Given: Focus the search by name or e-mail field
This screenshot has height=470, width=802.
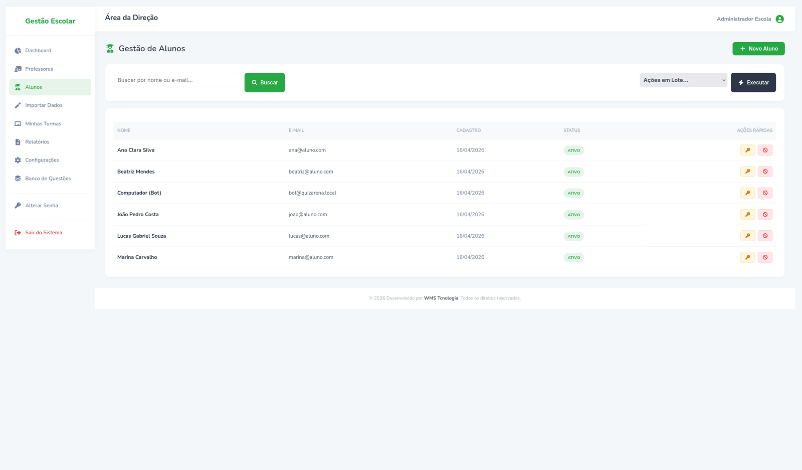Looking at the screenshot, I should pos(177,80).
